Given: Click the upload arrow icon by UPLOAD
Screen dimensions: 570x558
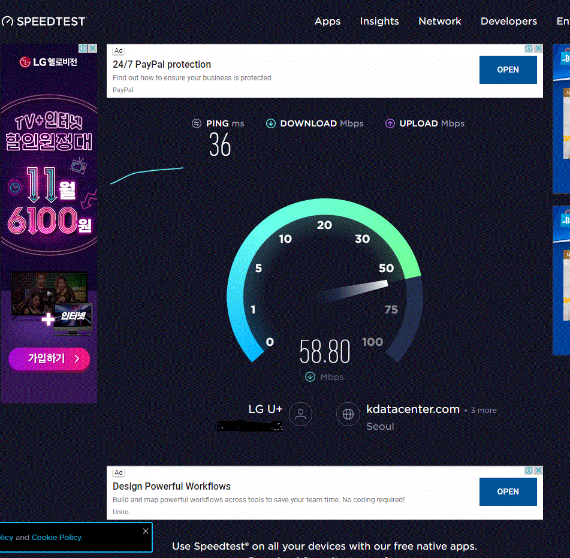Looking at the screenshot, I should (x=390, y=123).
